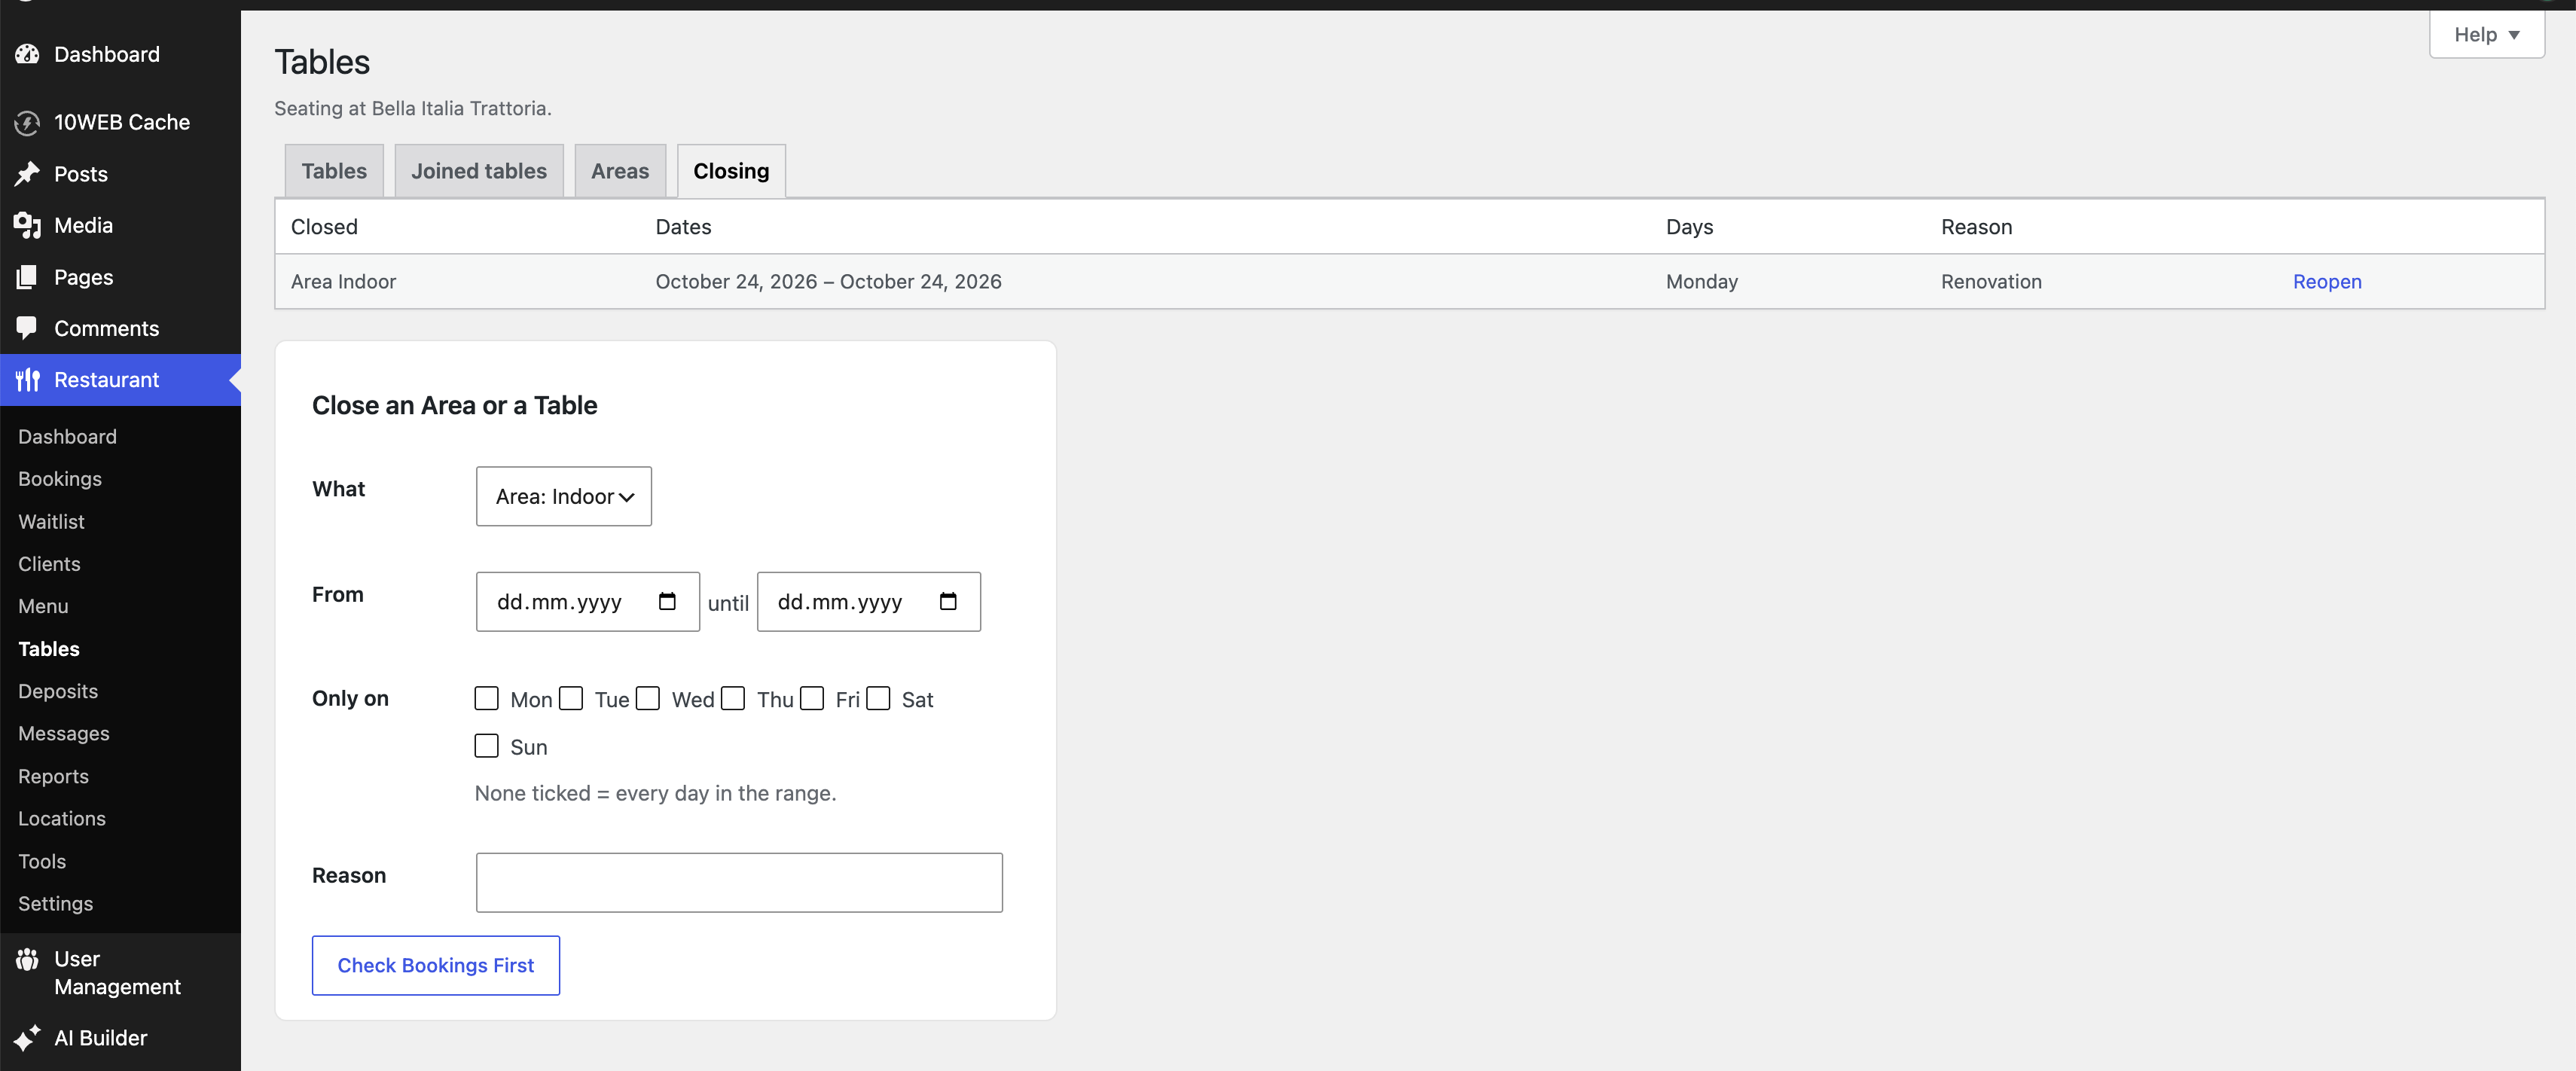Image resolution: width=2576 pixels, height=1071 pixels.
Task: Tick the Mon checkbox
Action: (486, 698)
